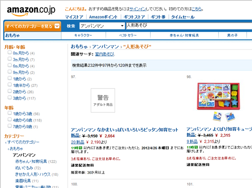Select the ベストセラー tab
252x188 pixels.
point(128,35)
